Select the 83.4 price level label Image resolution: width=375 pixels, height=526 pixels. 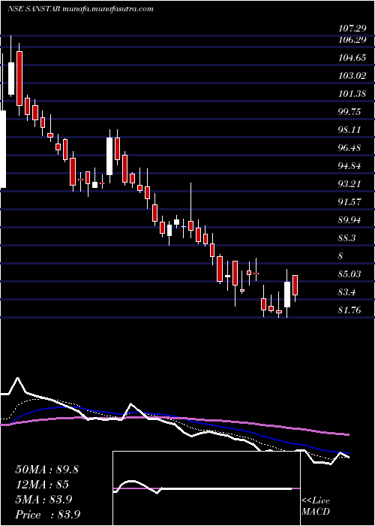click(x=347, y=292)
